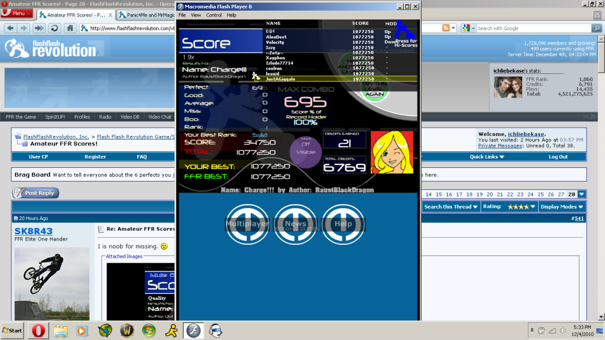Viewport: 605px width, 340px height.
Task: Open the Private Messages link
Action: coord(500,145)
